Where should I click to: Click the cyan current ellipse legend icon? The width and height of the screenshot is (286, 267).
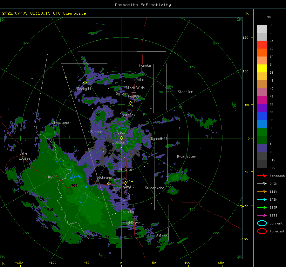pyautogui.click(x=262, y=223)
